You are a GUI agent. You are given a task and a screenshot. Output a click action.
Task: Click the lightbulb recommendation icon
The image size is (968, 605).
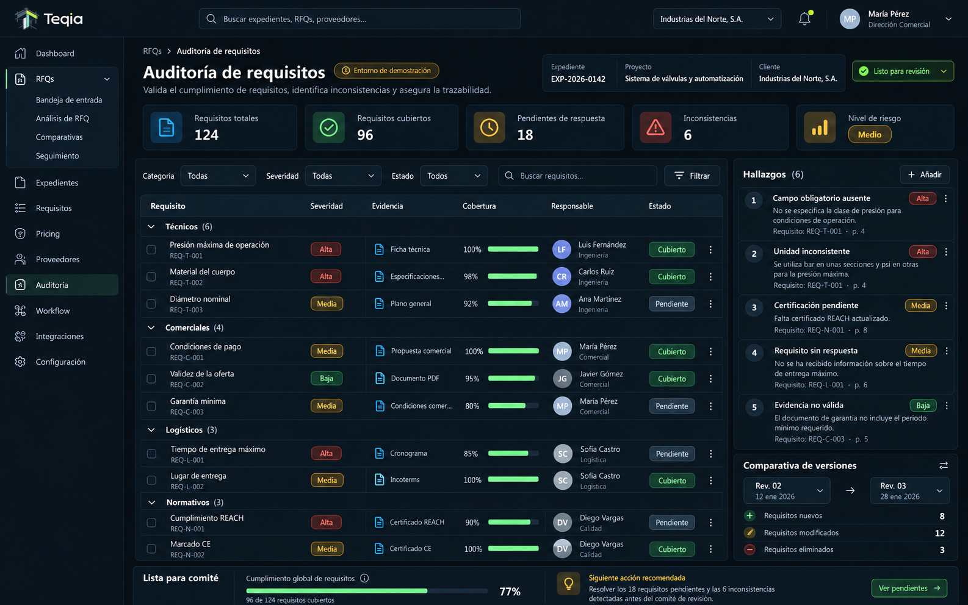[568, 584]
